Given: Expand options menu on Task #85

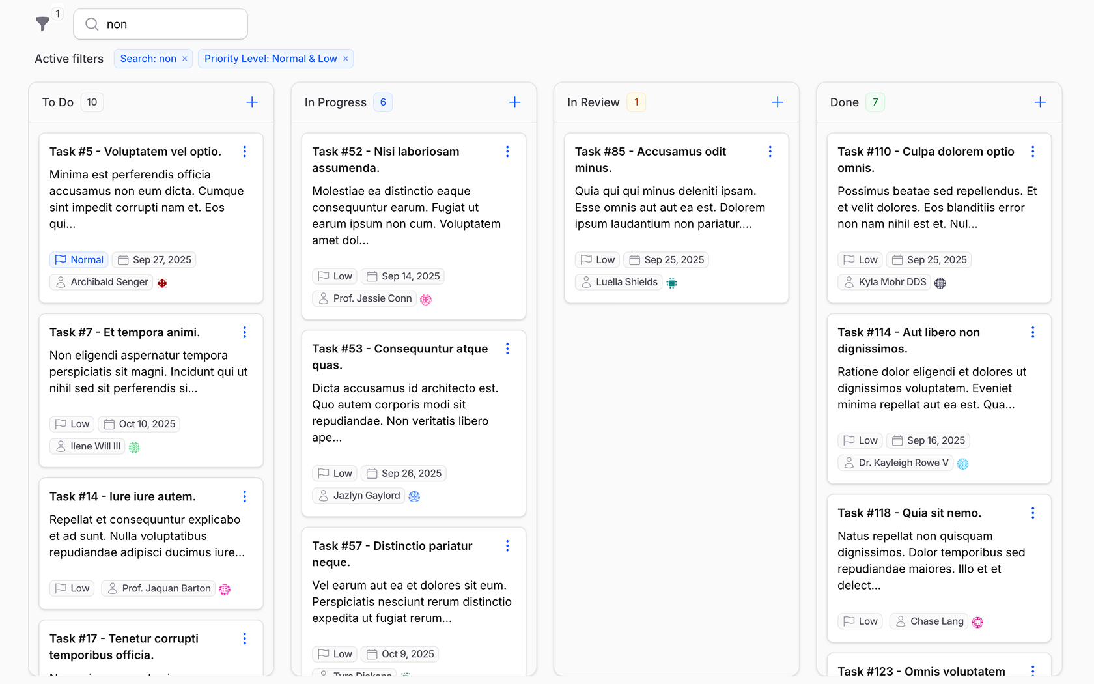Looking at the screenshot, I should click(x=770, y=152).
